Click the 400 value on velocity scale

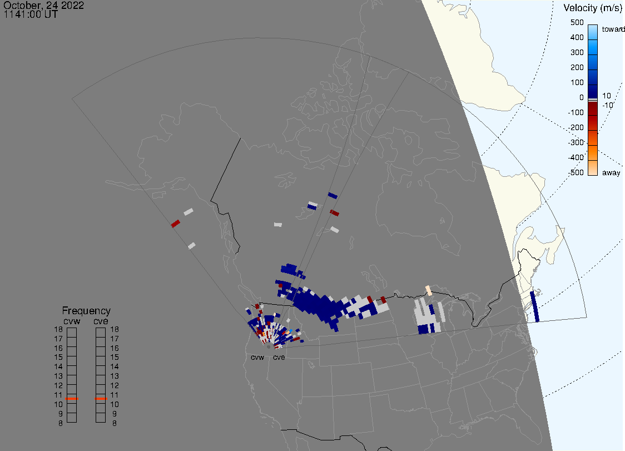(x=577, y=37)
